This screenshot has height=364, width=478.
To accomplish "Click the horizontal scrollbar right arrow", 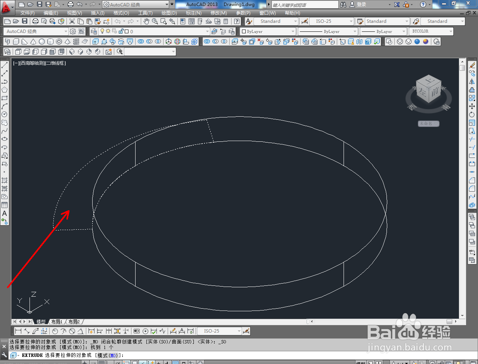I will [456, 321].
